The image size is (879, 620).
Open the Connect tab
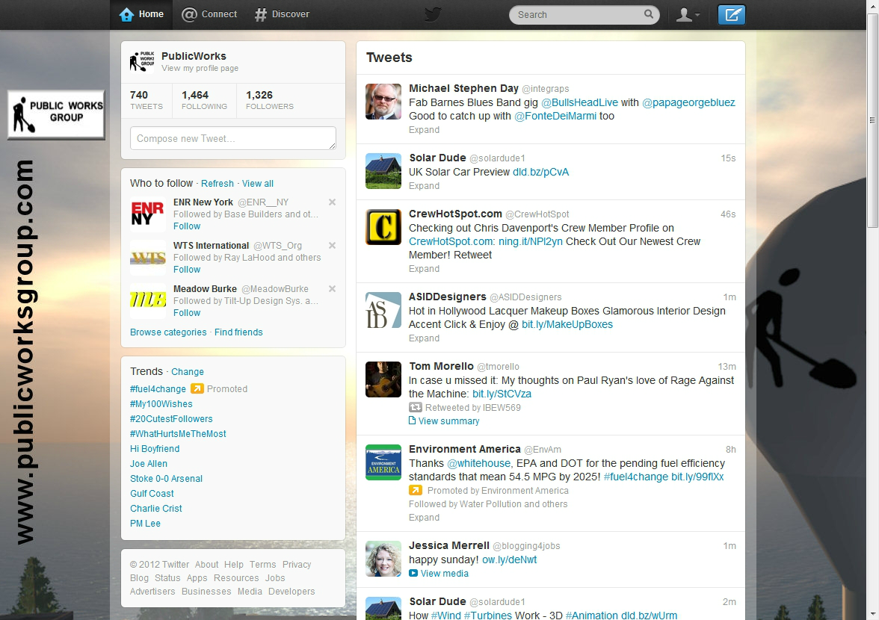tap(209, 14)
